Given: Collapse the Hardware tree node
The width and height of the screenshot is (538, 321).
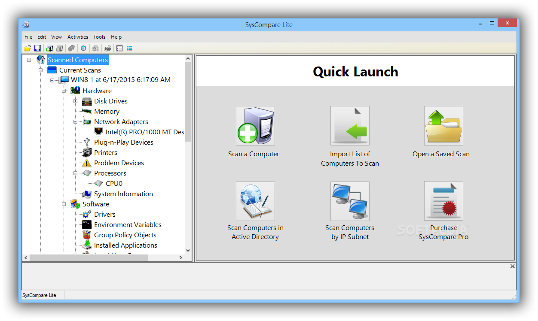Looking at the screenshot, I should coord(64,91).
